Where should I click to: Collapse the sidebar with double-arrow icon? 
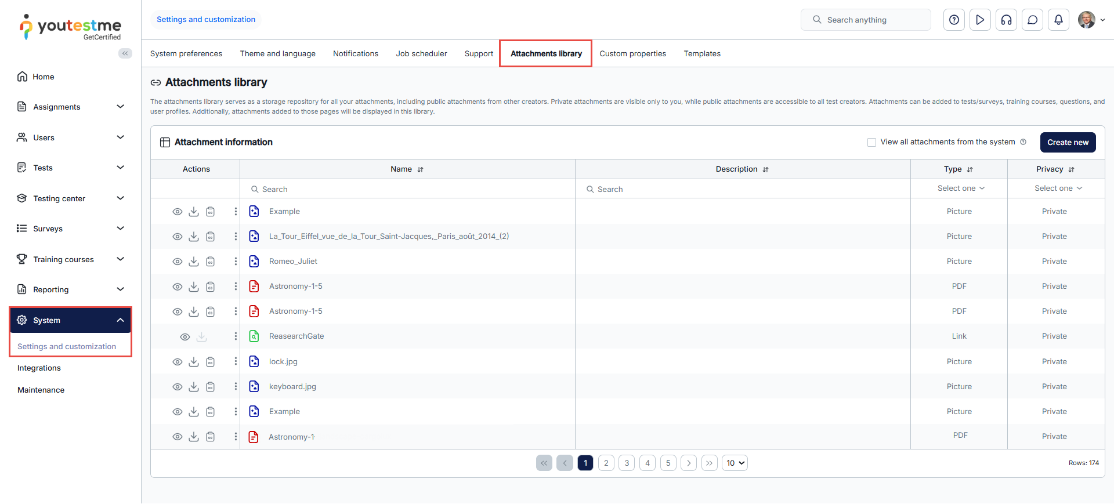point(125,53)
